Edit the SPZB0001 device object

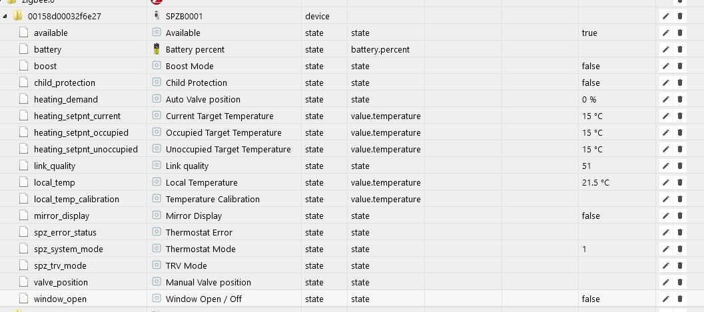666,16
